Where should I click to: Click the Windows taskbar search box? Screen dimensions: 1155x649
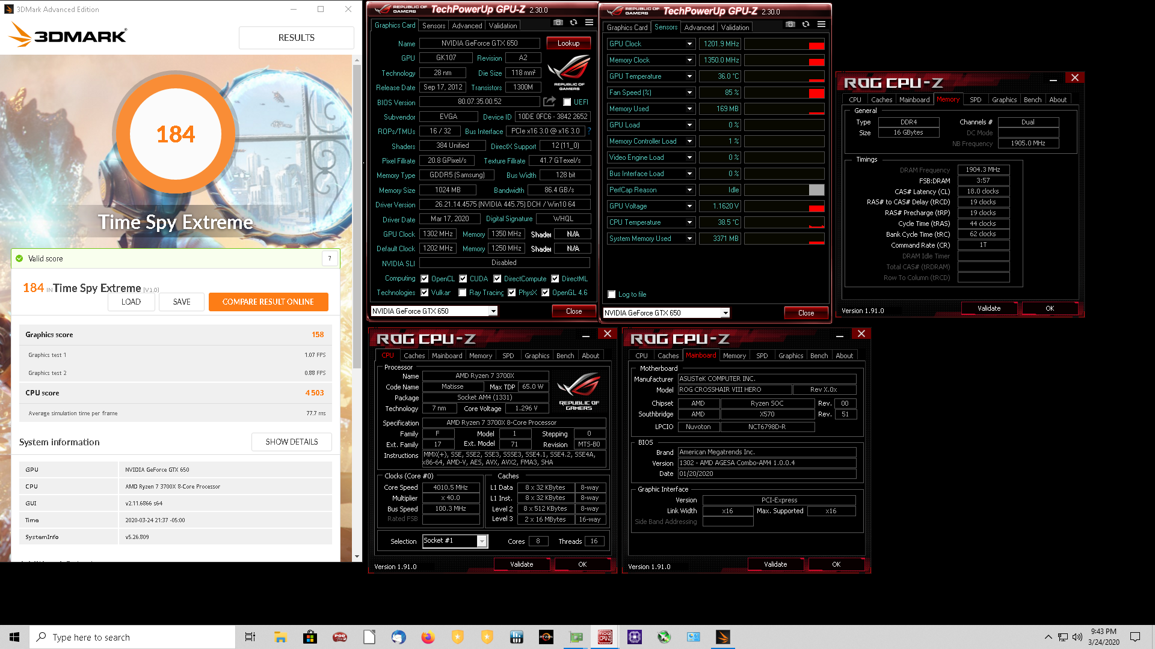(132, 637)
